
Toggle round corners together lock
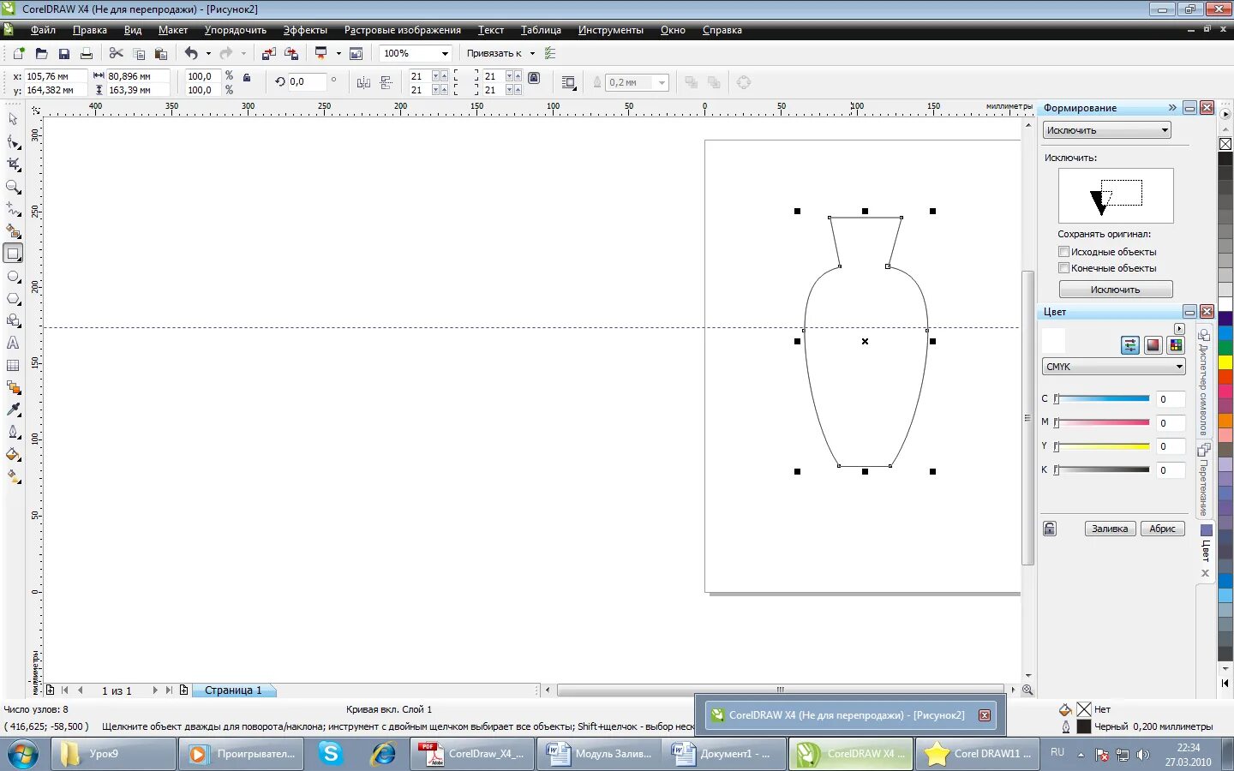pyautogui.click(x=534, y=77)
